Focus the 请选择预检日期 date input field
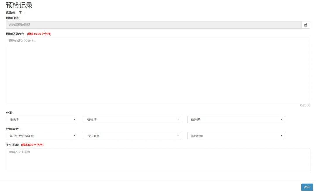Image resolution: width=316 pixels, height=192 pixels. (x=154, y=25)
